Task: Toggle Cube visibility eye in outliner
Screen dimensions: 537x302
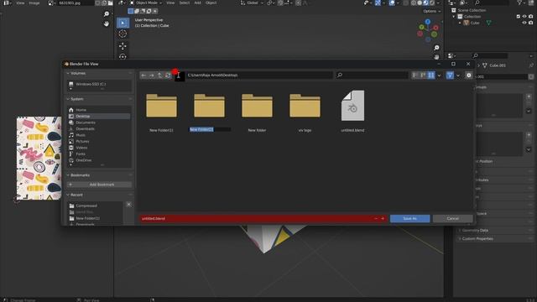Action: pos(524,23)
